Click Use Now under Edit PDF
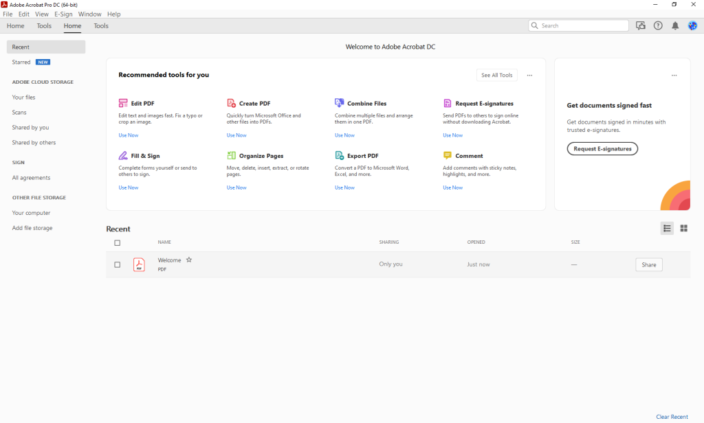Screen dimensions: 704x423 click(x=129, y=135)
